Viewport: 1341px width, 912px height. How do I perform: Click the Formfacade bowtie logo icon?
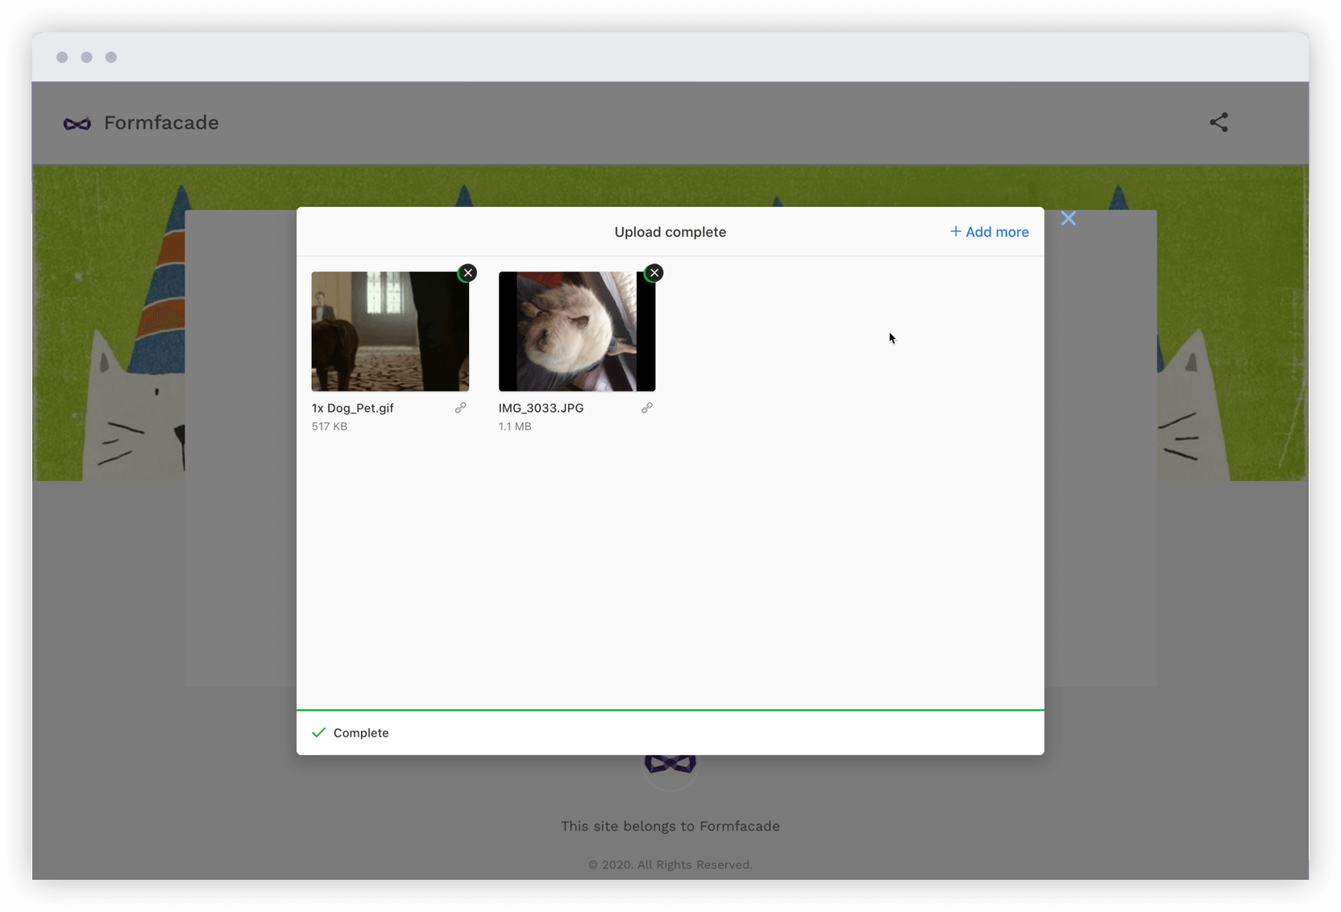point(77,123)
